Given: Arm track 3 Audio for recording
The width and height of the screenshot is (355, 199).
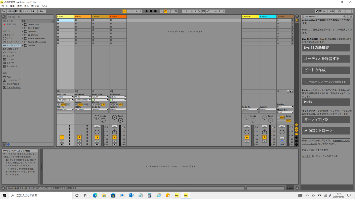Looking at the screenshot, I should click(x=97, y=145).
